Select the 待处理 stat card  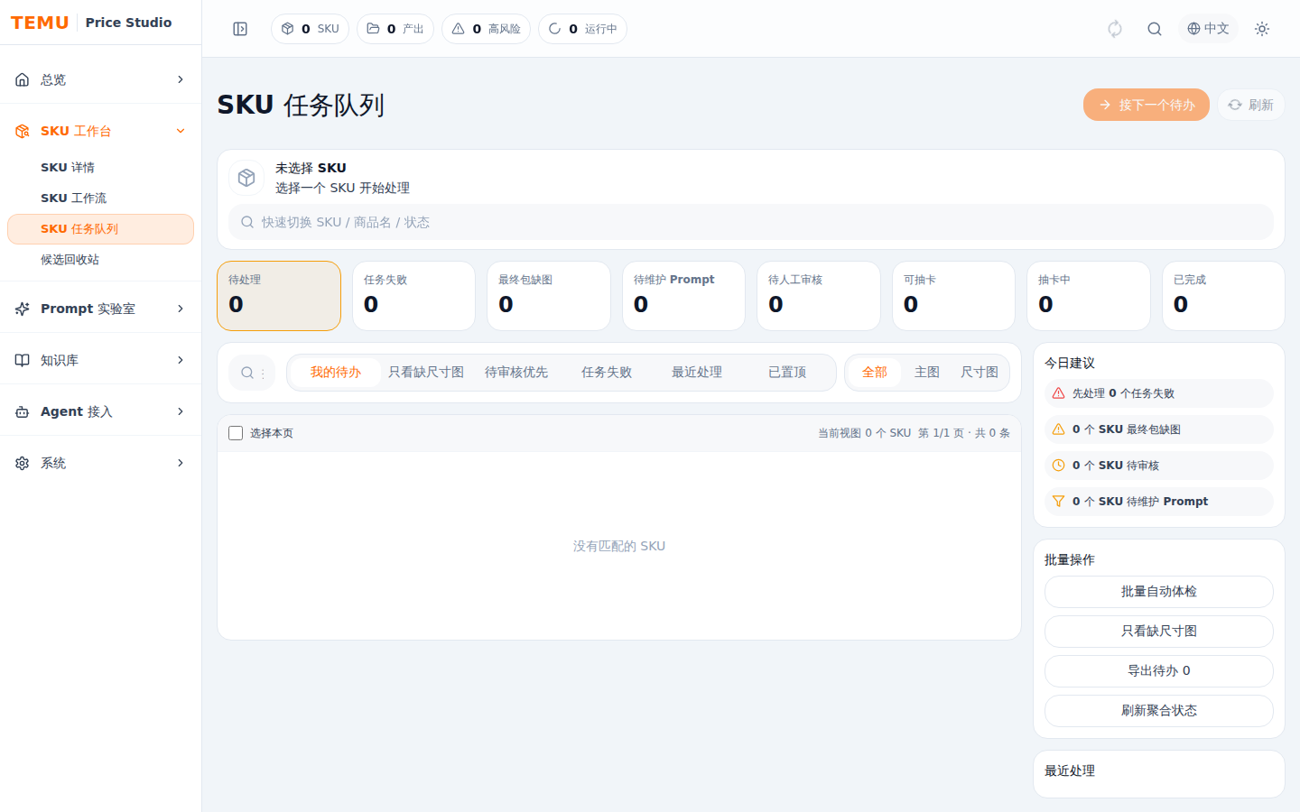279,296
